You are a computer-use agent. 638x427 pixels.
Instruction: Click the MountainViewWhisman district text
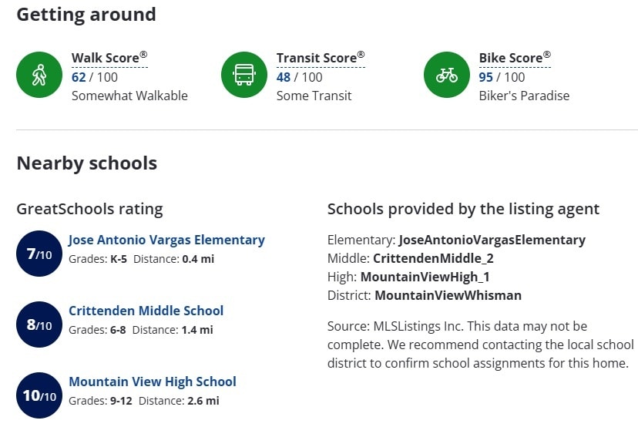pyautogui.click(x=448, y=295)
